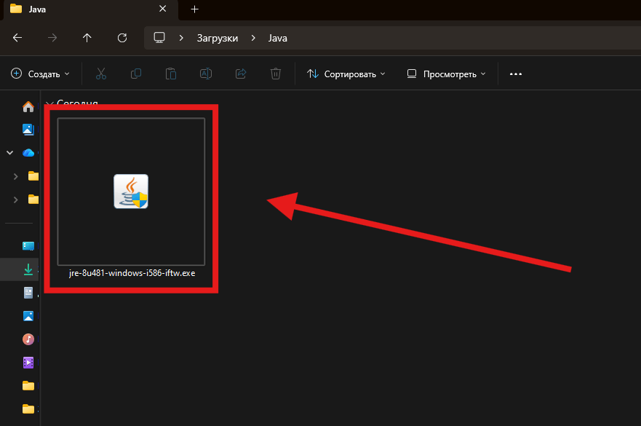Go up one folder level

87,38
